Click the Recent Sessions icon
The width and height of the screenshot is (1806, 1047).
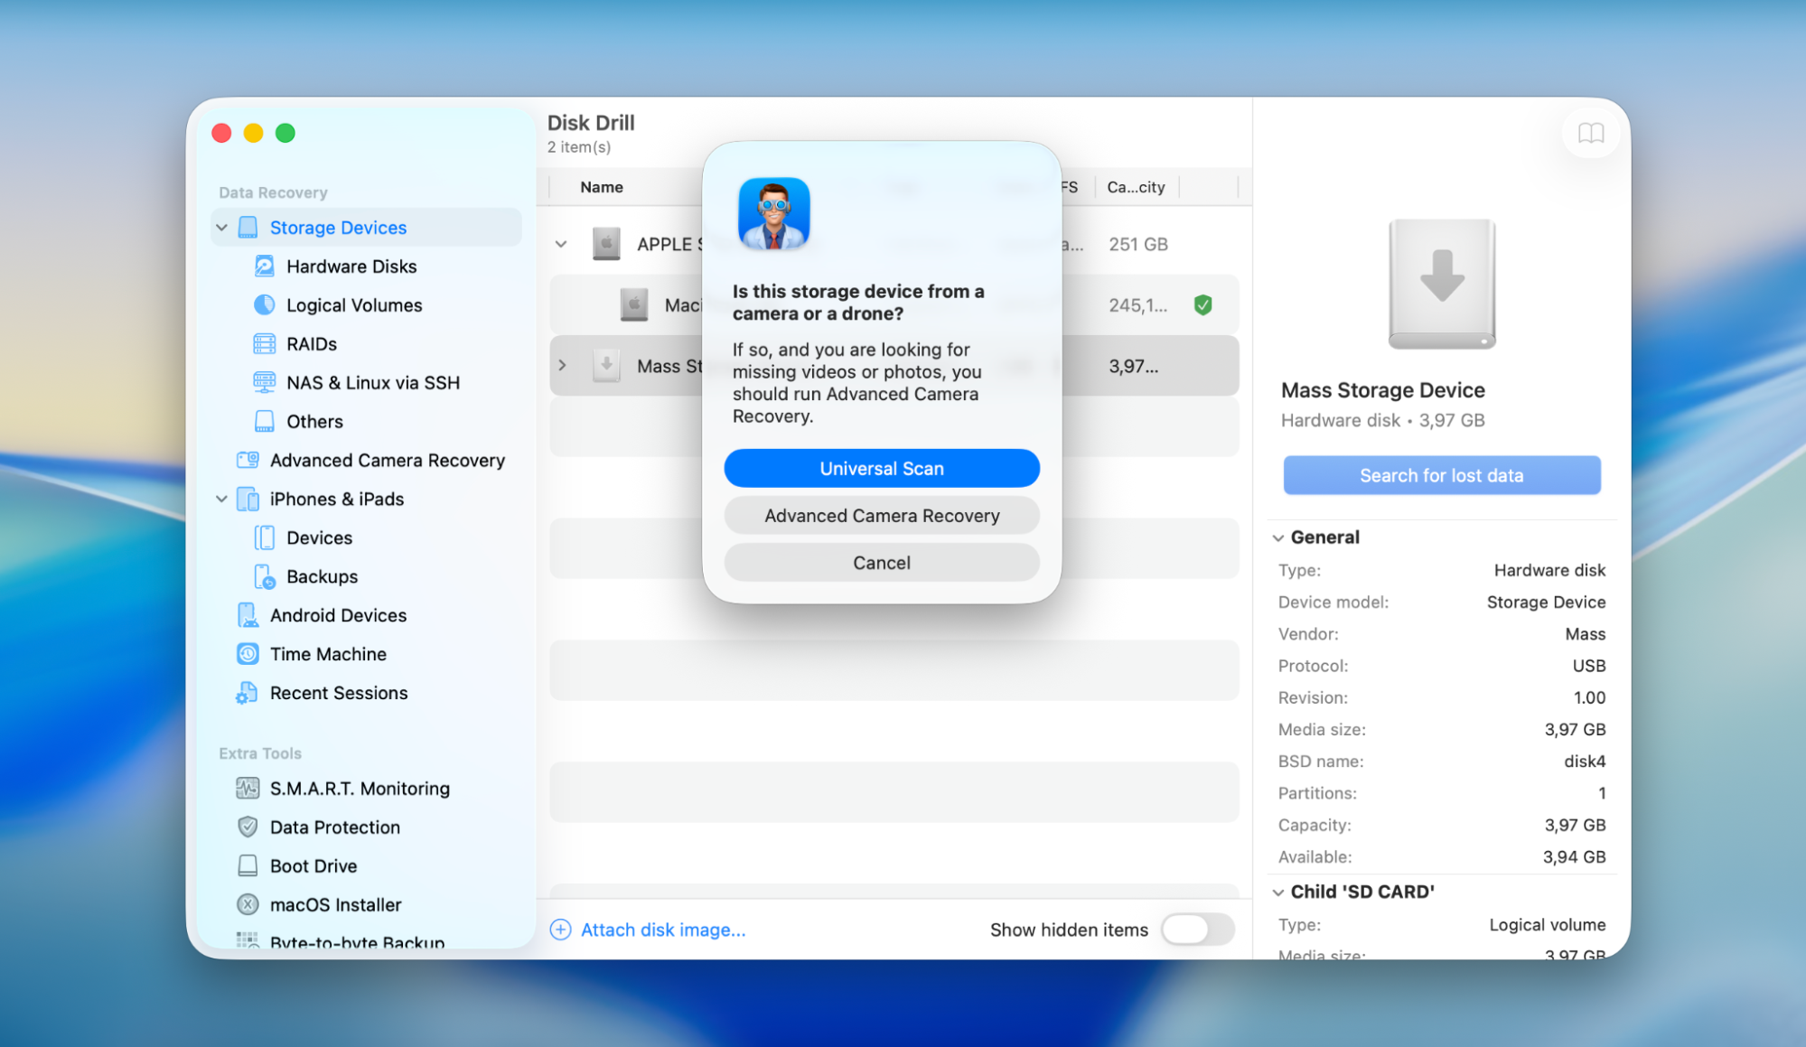[248, 693]
